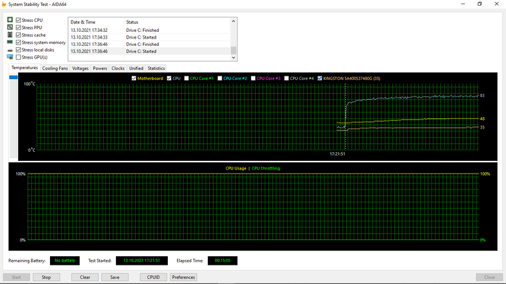Screen dimensions: 506x284
Task: Click the No battery status field
Action: [x=65, y=261]
